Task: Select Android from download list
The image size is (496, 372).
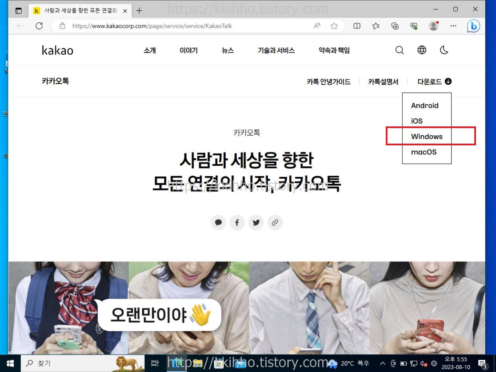Action: 425,105
